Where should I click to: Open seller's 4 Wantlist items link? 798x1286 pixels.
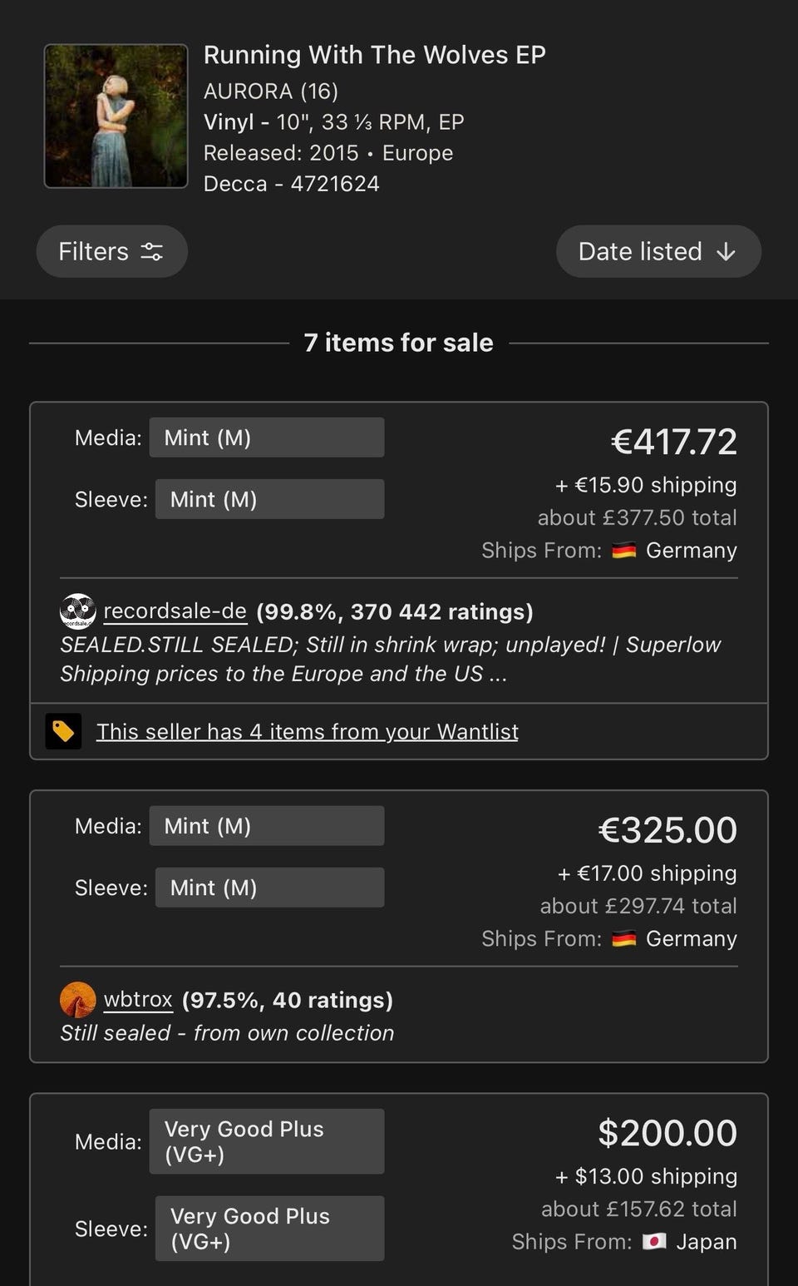(x=307, y=731)
